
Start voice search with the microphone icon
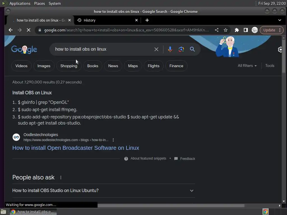coord(170,49)
